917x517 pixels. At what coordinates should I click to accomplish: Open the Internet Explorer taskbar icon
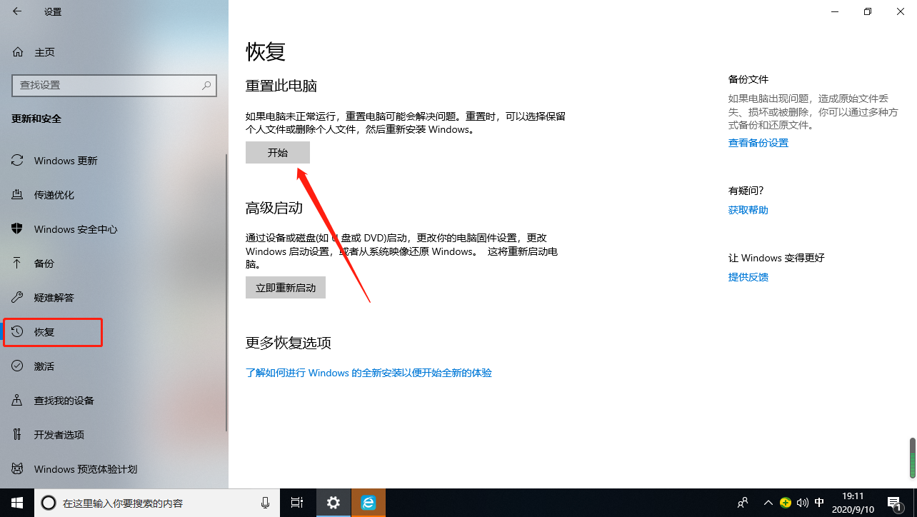(x=369, y=503)
